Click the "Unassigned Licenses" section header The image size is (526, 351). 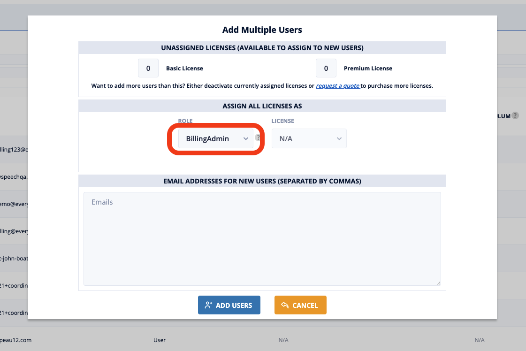(262, 48)
